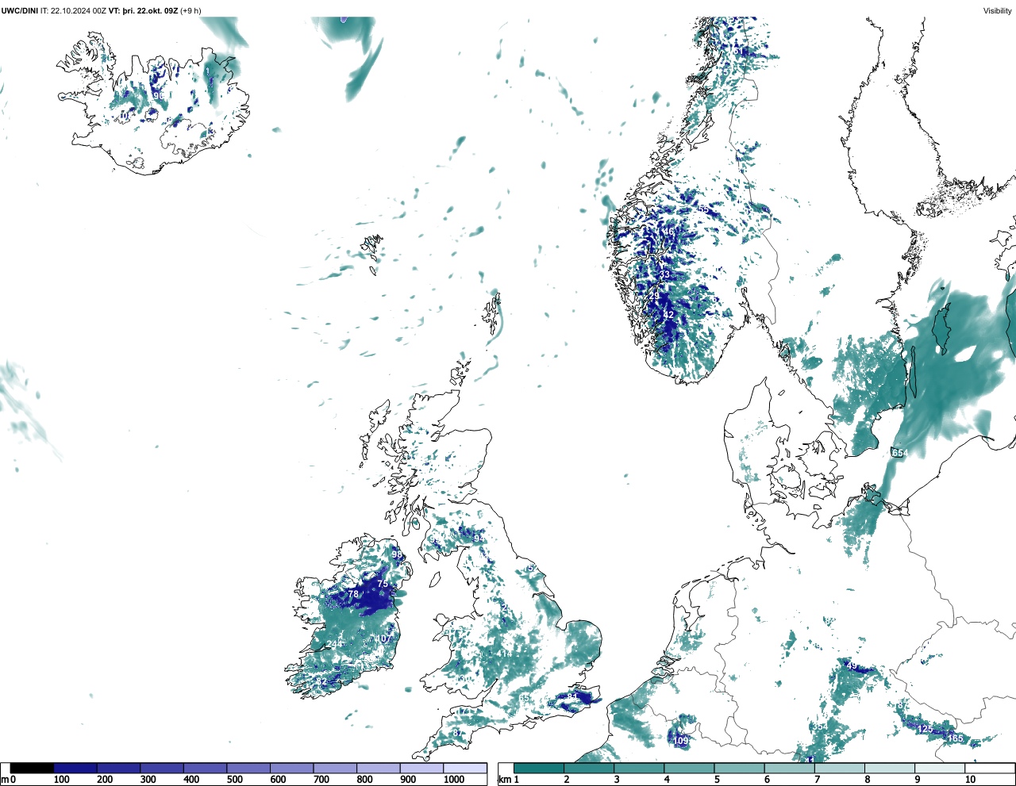
Task: Click the 49 value over central Germany
Action: coord(852,666)
